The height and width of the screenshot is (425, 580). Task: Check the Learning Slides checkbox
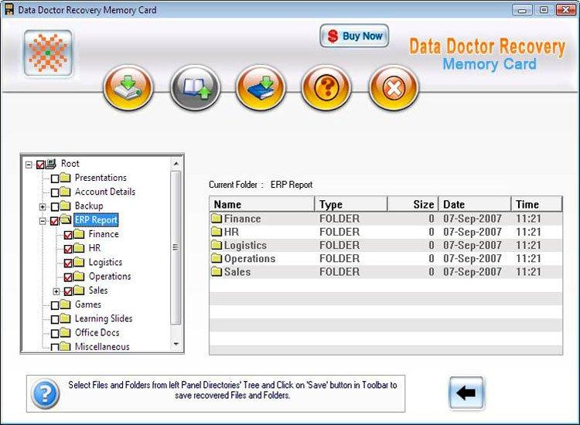click(x=55, y=319)
